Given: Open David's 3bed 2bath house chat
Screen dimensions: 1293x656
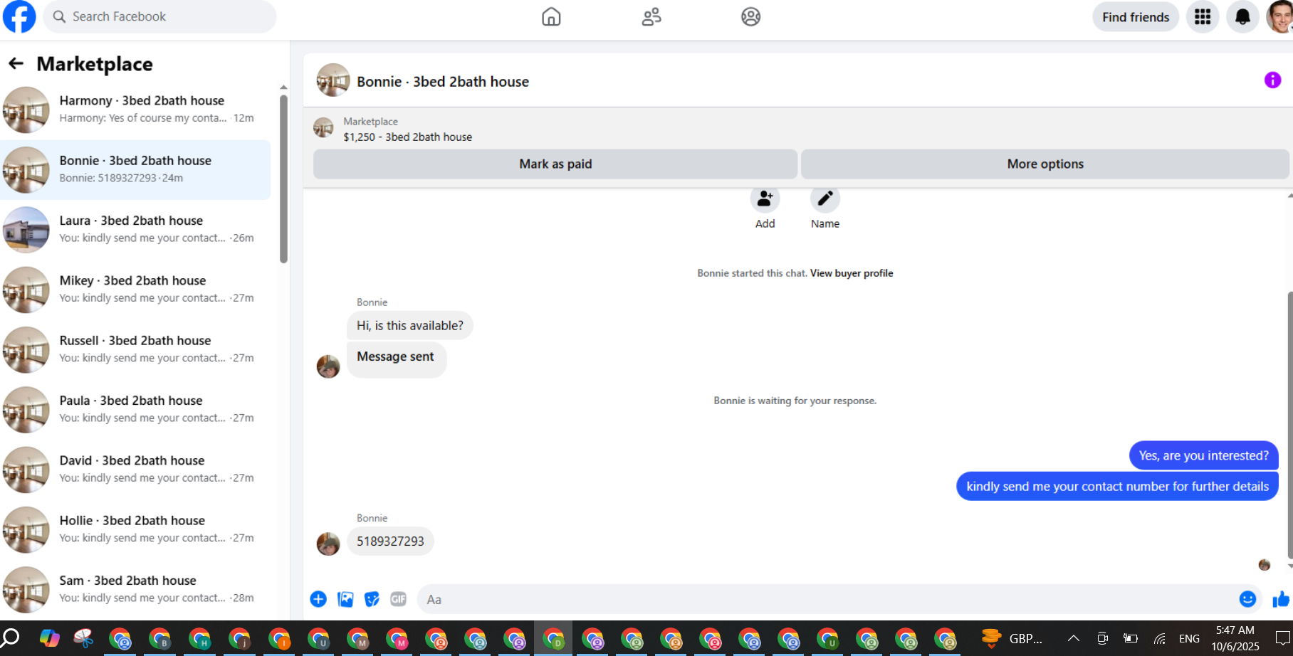Looking at the screenshot, I should pyautogui.click(x=135, y=470).
